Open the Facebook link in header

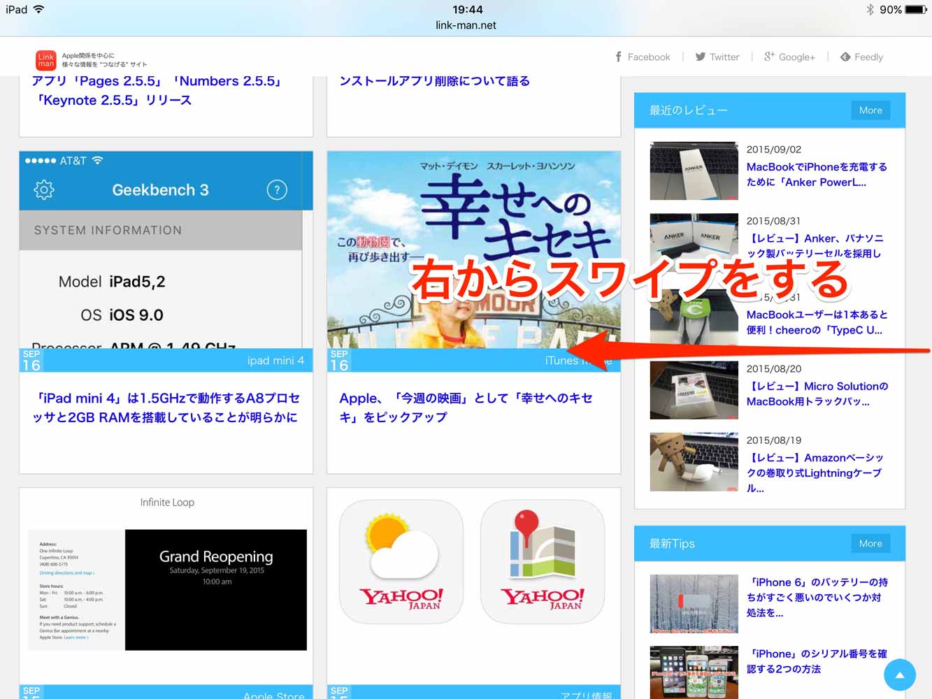[x=643, y=57]
